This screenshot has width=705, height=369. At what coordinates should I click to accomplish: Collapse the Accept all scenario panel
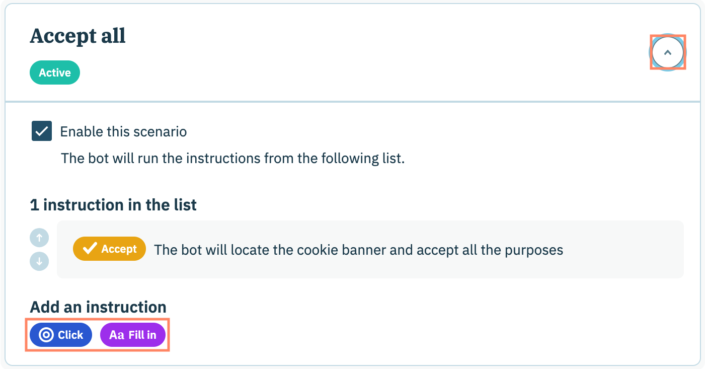(x=668, y=52)
